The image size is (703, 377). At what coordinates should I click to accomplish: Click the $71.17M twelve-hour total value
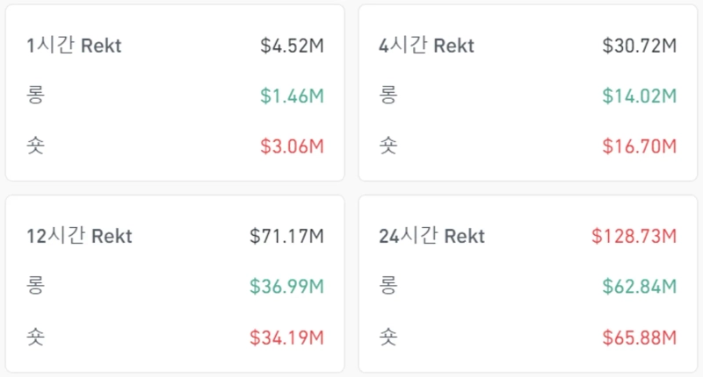286,236
